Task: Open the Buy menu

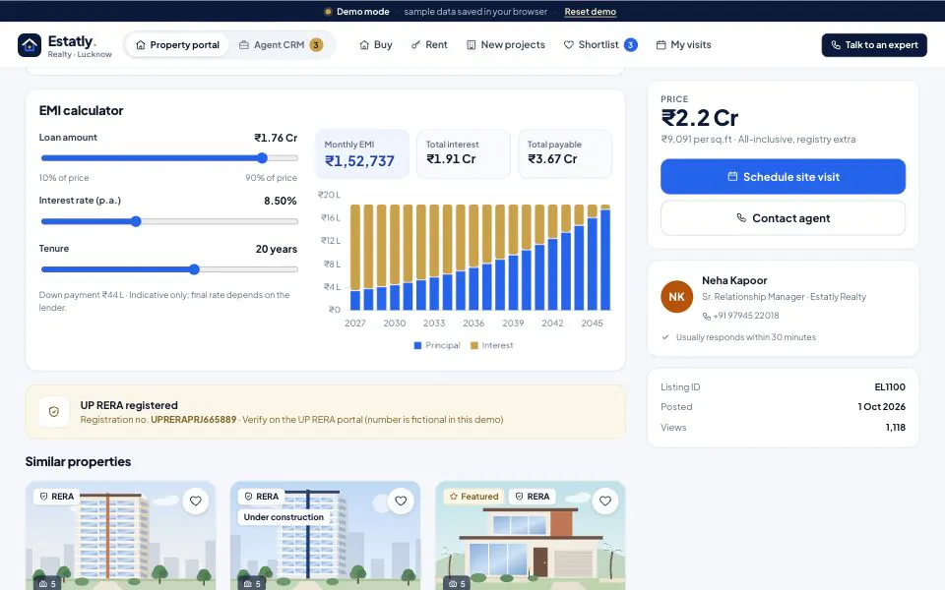Action: [375, 45]
